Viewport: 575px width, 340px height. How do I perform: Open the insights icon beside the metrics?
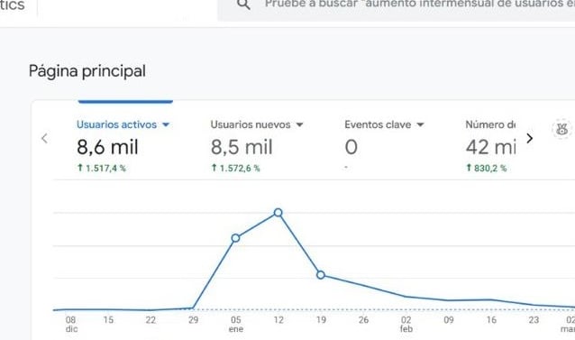point(561,129)
